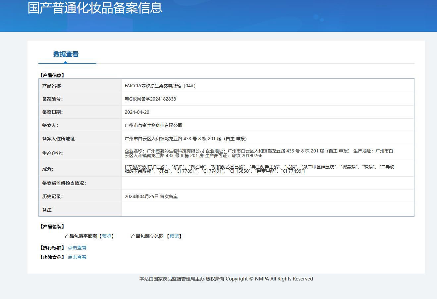Viewport: 437px width, 299px height.
Task: Click the 【产品信息】 section heading
Action: (52, 75)
